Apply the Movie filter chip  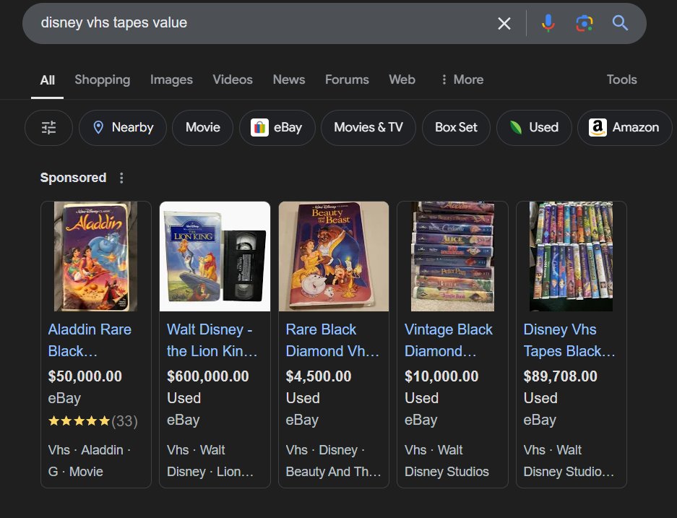pyautogui.click(x=202, y=128)
